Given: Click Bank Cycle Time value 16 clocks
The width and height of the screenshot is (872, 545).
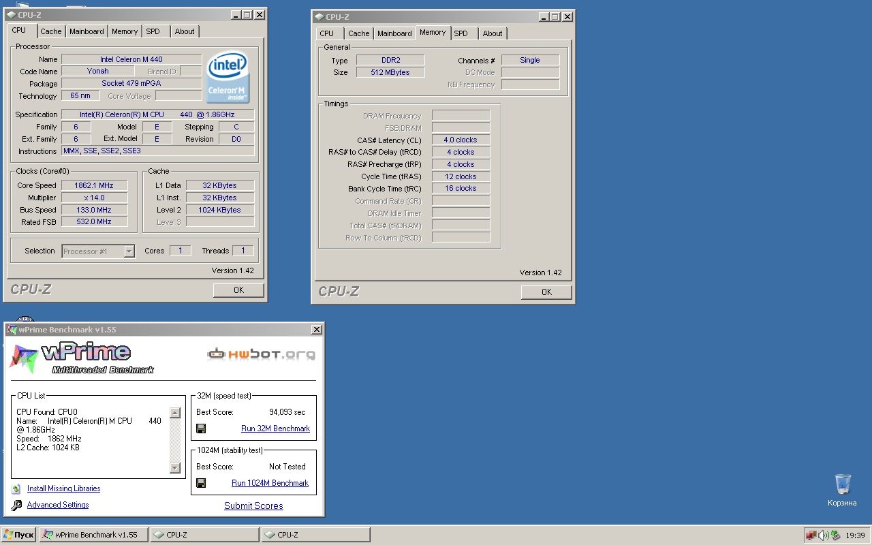Looking at the screenshot, I should tap(461, 188).
